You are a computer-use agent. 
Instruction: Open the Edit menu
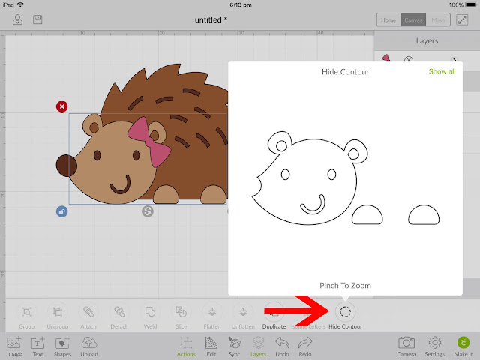211,346
